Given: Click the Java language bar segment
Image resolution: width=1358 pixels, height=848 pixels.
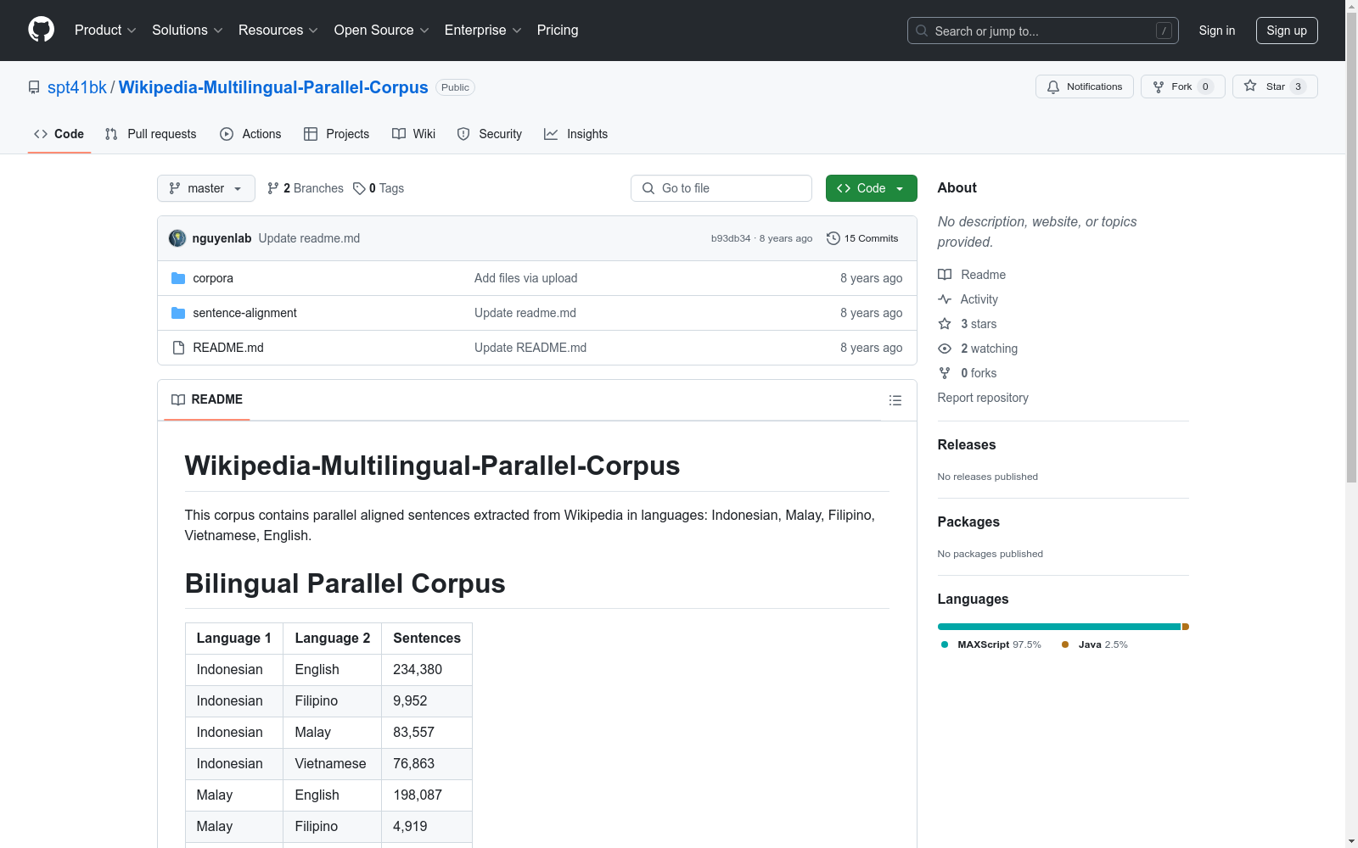Looking at the screenshot, I should tap(1186, 627).
